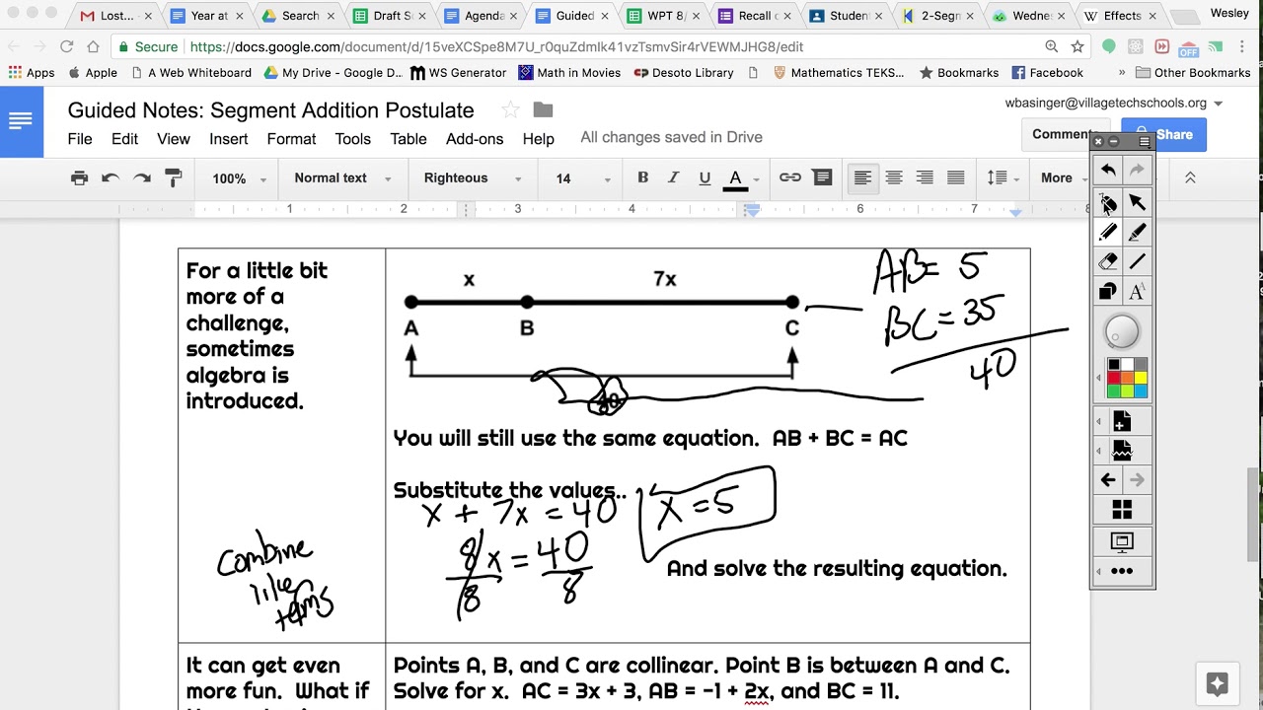This screenshot has width=1263, height=710.
Task: Open the Docs home hamburger icon
Action: (x=21, y=121)
